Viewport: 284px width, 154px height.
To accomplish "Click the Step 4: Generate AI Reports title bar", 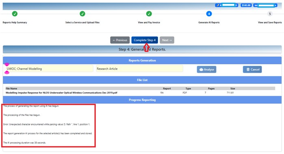I will (x=142, y=49).
